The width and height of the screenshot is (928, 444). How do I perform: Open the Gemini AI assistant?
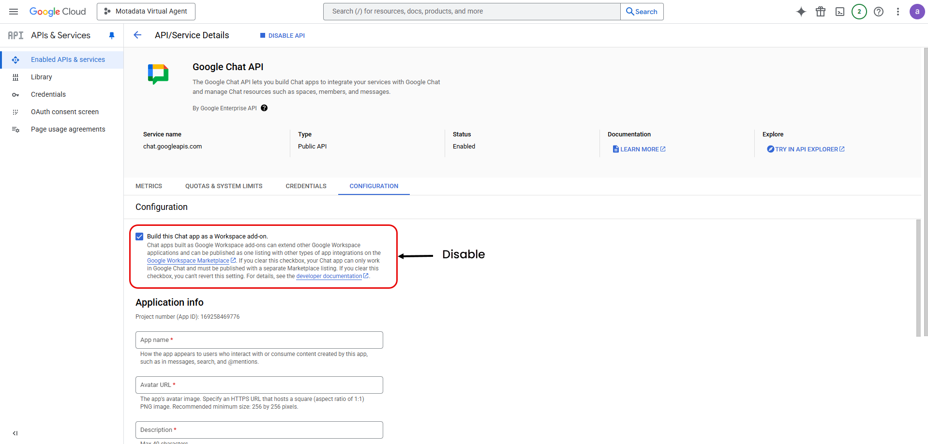[x=801, y=11]
